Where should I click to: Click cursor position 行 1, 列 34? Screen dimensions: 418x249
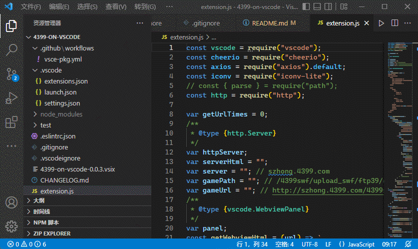(x=252, y=244)
